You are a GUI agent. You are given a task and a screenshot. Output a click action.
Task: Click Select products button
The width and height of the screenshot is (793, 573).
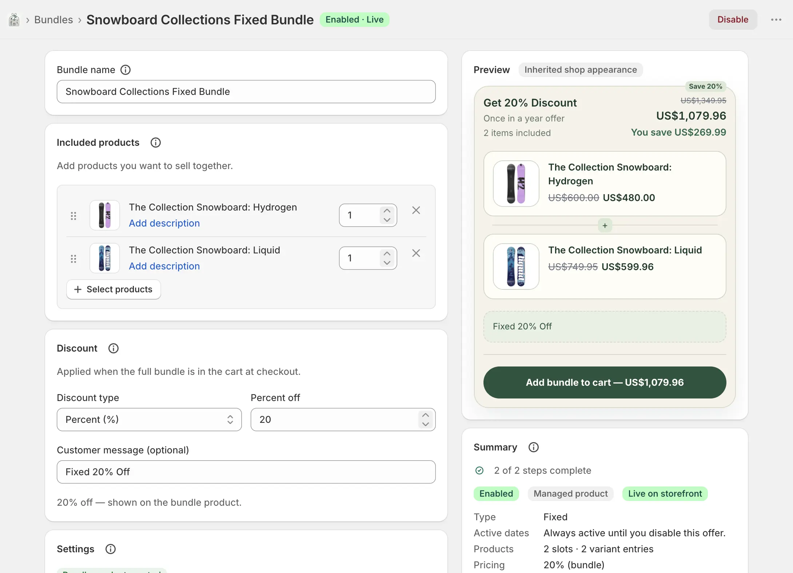[x=113, y=289]
